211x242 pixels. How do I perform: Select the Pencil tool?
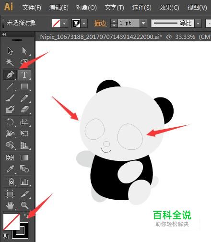(x=24, y=98)
